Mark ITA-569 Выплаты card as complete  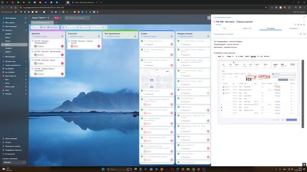tap(33, 60)
